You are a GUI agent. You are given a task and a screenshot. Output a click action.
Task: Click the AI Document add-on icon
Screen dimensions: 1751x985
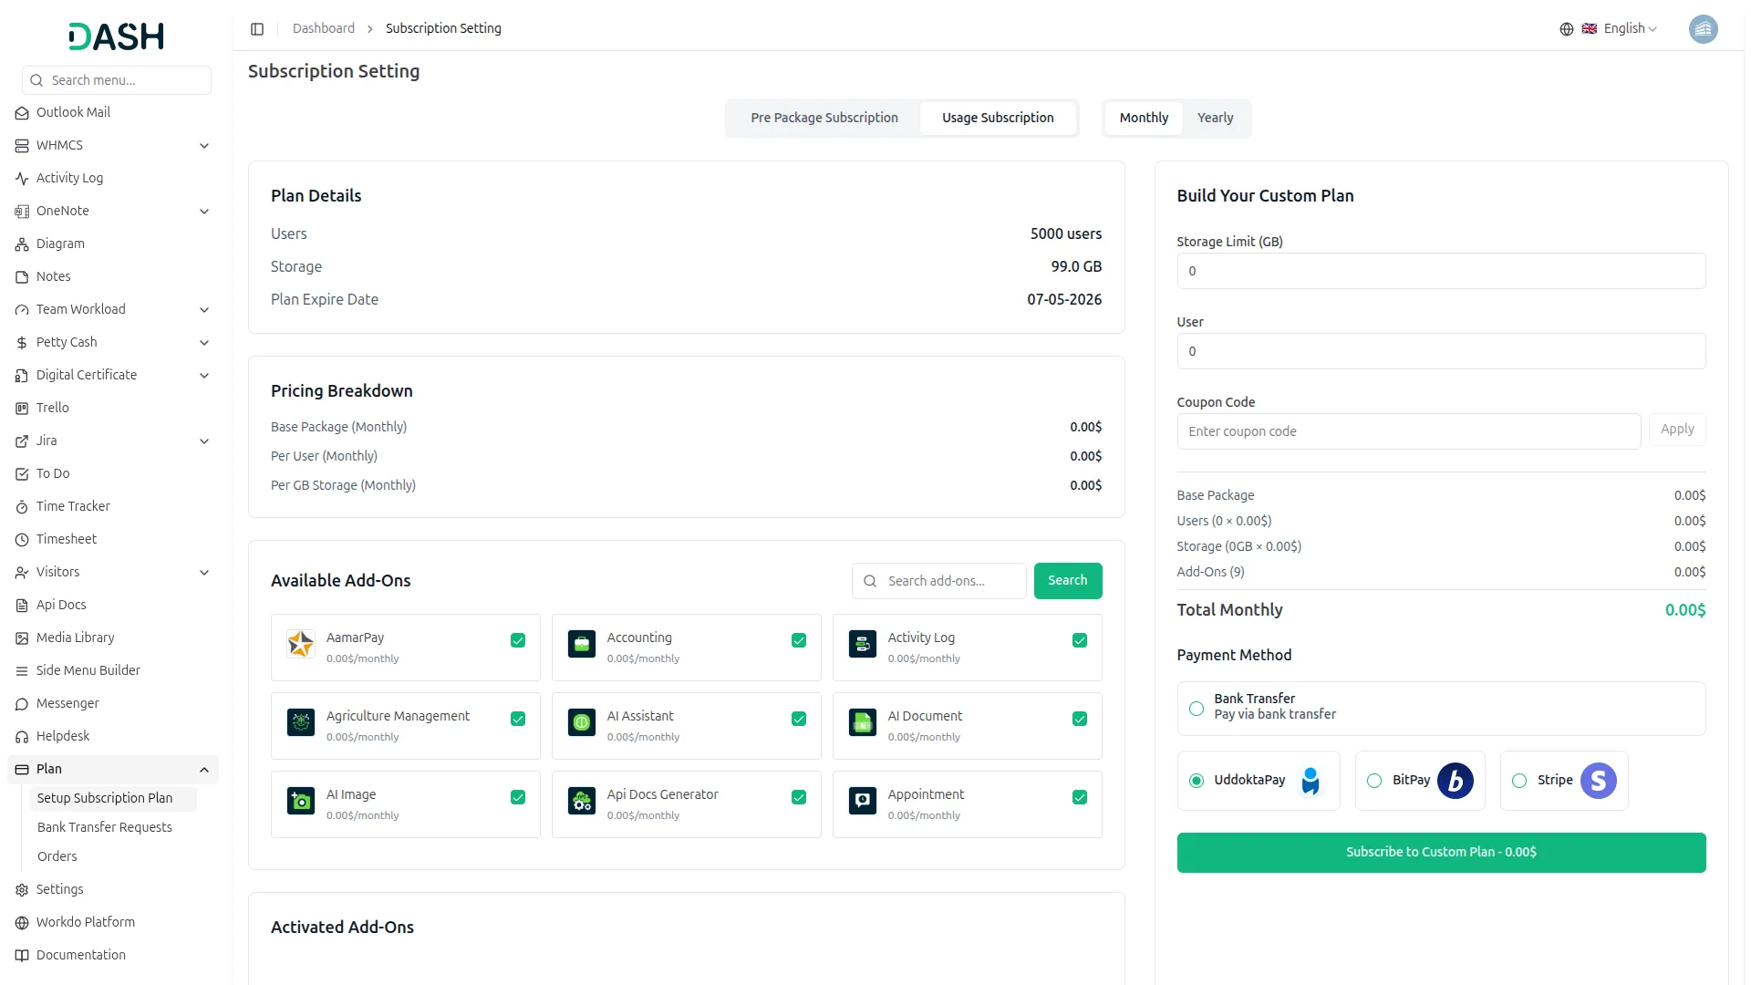click(x=863, y=722)
